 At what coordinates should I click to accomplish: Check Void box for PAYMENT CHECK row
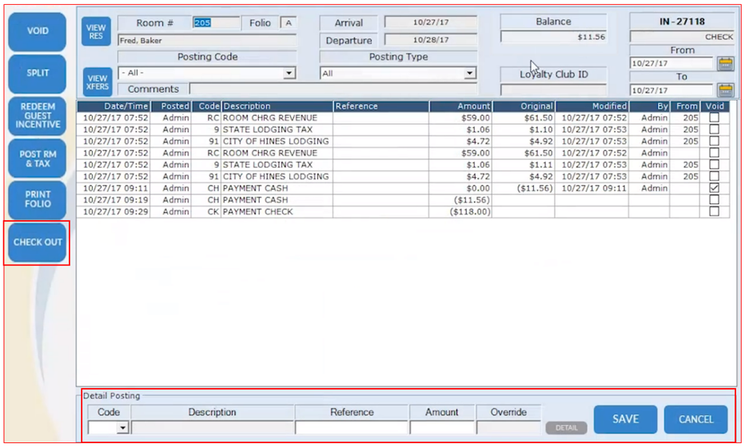pyautogui.click(x=714, y=212)
